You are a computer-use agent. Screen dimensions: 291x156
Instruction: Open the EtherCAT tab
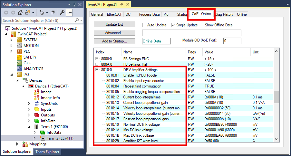pyautogui.click(x=114, y=14)
